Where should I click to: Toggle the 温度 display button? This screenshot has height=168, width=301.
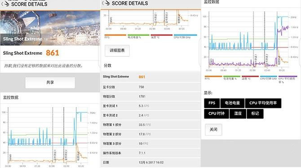tap(238, 114)
